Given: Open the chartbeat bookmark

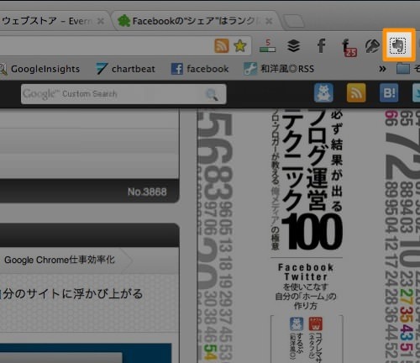Looking at the screenshot, I should coord(125,69).
